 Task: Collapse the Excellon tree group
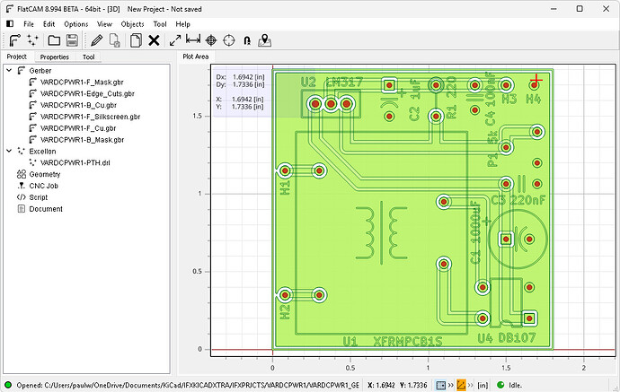(x=8, y=152)
